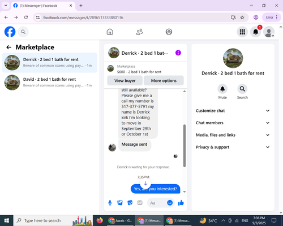Open the Chrome tab search dropdown
Screen dimensions: 283x226
pos(6,6)
